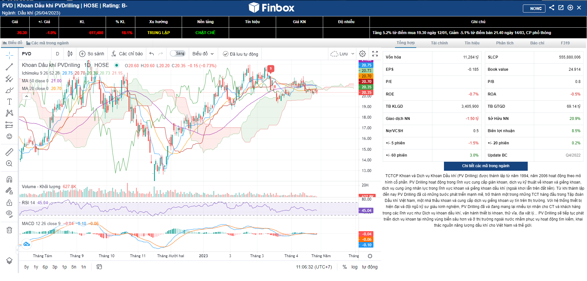
Task: Open the D timeframe interval selector
Action: point(58,54)
